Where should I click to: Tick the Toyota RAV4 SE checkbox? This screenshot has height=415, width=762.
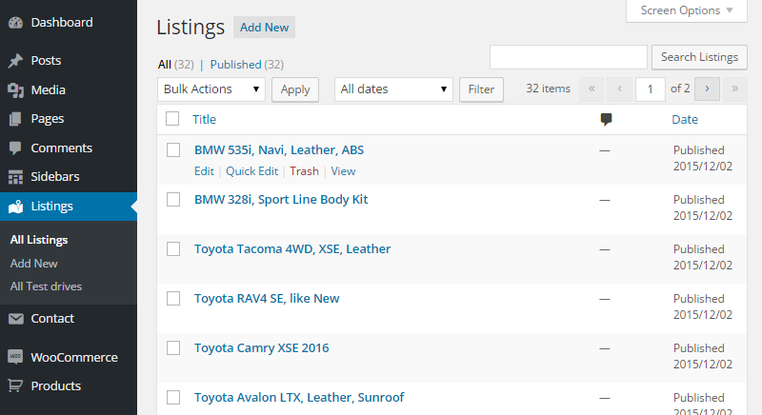click(x=173, y=299)
